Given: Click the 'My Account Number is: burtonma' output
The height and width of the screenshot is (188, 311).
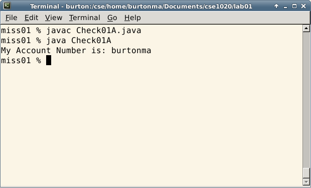Looking at the screenshot, I should (x=76, y=50).
